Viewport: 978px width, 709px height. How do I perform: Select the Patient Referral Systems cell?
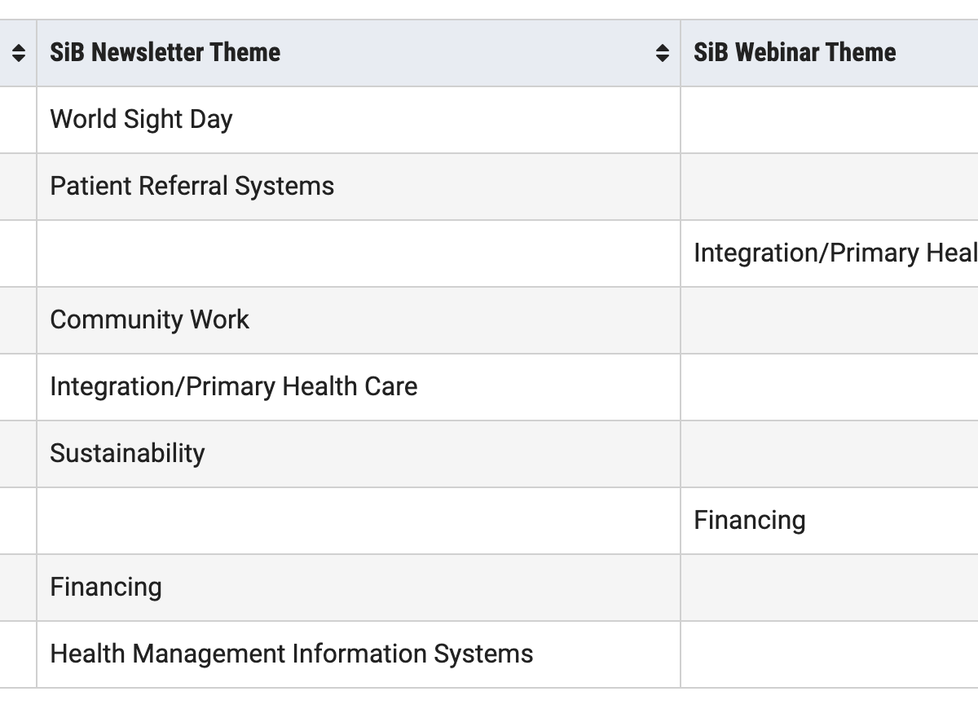click(x=359, y=187)
